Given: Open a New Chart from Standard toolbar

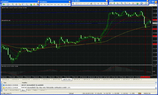Looking at the screenshot, I should 3,4.
